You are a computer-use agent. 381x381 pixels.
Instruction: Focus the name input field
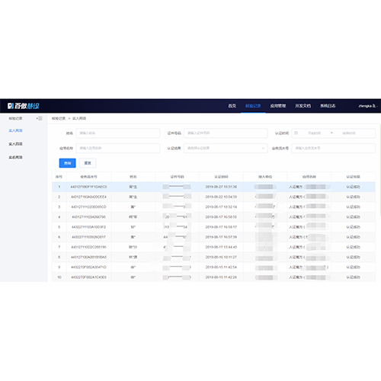click(118, 133)
